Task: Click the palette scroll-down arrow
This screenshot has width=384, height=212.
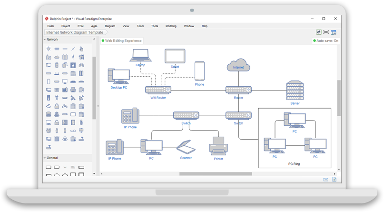Action: pos(94,174)
